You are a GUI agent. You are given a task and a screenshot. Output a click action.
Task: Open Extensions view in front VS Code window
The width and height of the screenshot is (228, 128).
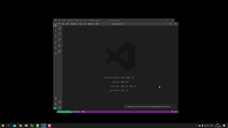[59, 51]
